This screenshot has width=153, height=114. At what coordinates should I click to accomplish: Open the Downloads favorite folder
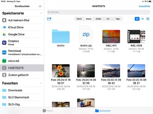pyautogui.click(x=22, y=90)
